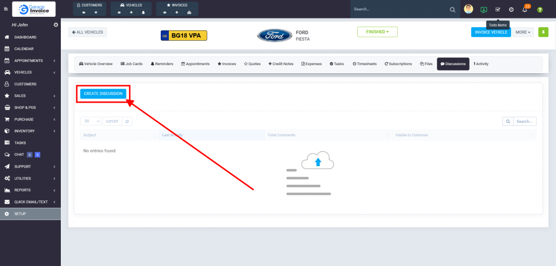Switch to the Activity tab

click(481, 64)
